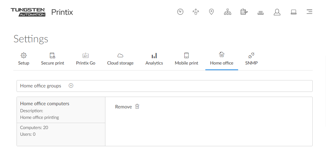Screen dimensions: 326x151
Task: Open the Computers laptop icon
Action: tap(294, 12)
